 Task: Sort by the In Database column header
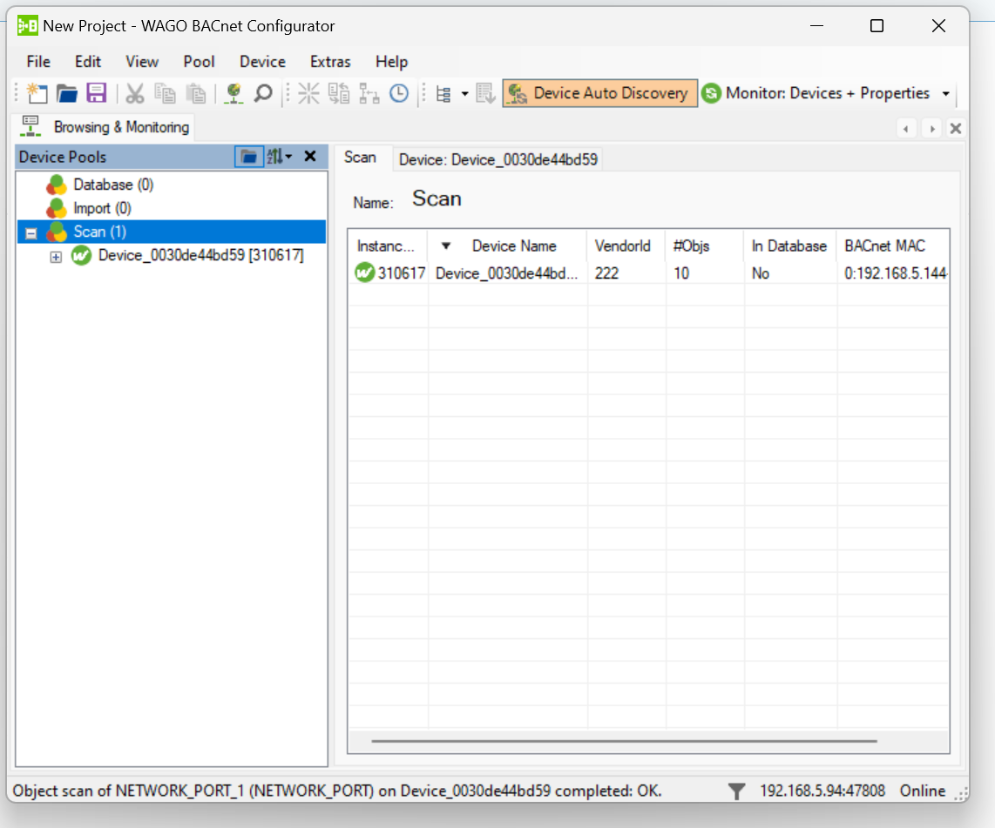[789, 246]
